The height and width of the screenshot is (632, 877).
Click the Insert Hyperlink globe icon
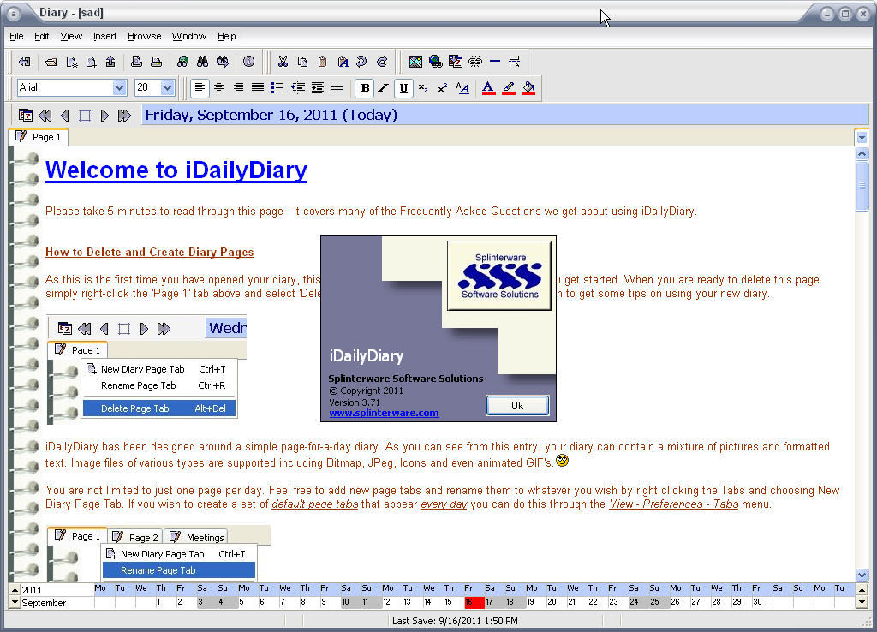(434, 62)
